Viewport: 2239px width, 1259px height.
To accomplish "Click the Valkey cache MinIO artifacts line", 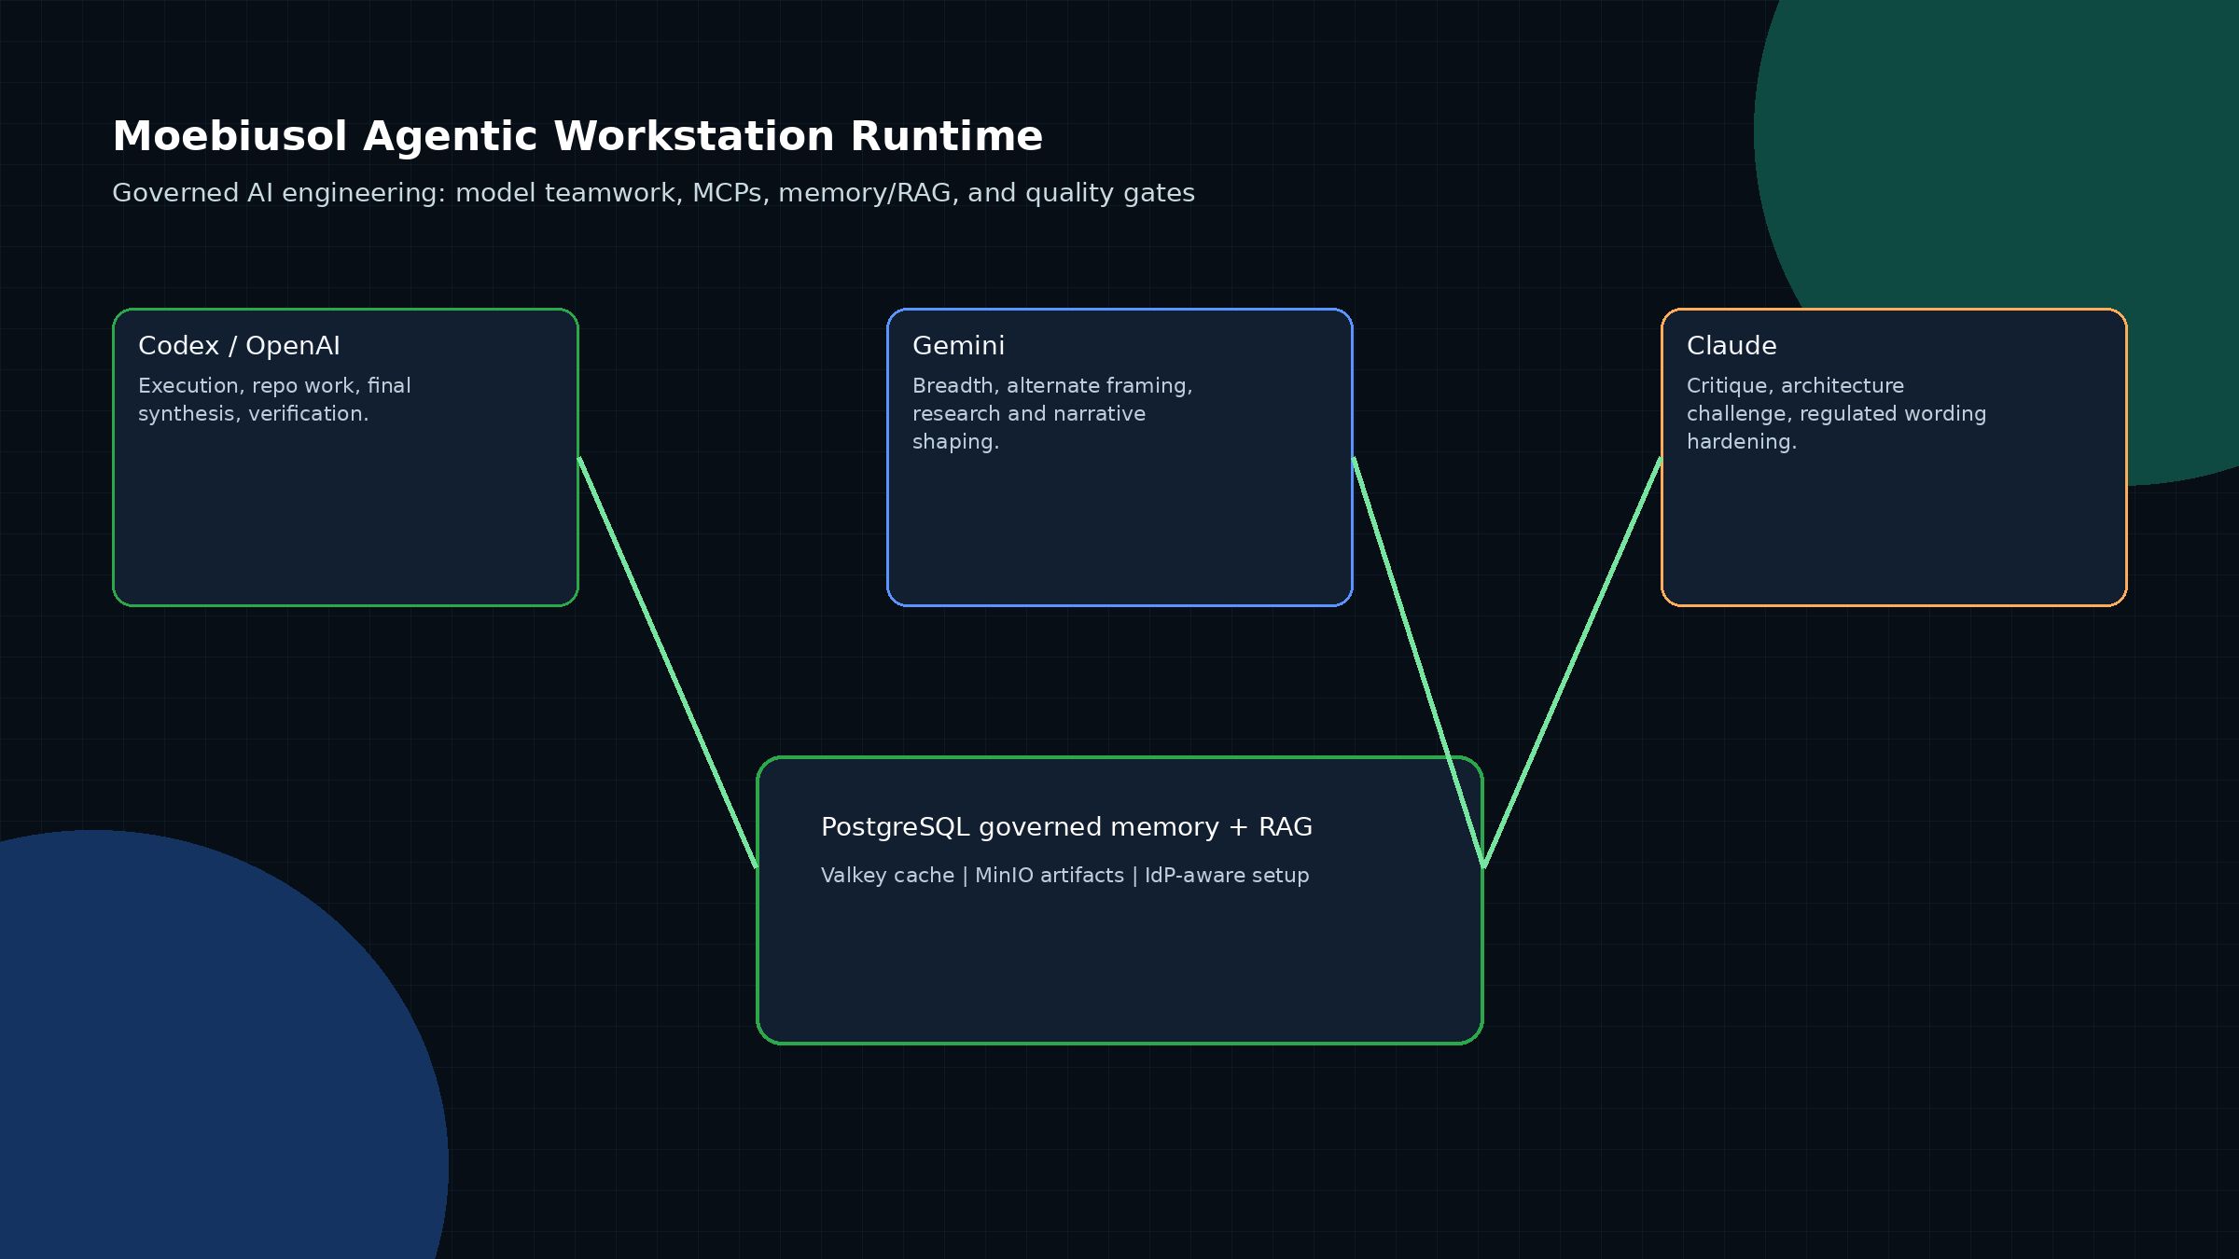I will pos(1064,876).
